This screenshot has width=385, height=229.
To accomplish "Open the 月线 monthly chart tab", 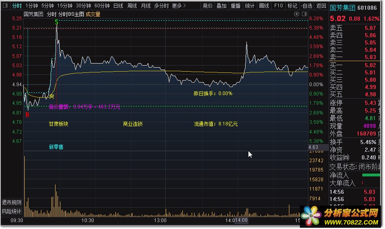I will [145, 6].
